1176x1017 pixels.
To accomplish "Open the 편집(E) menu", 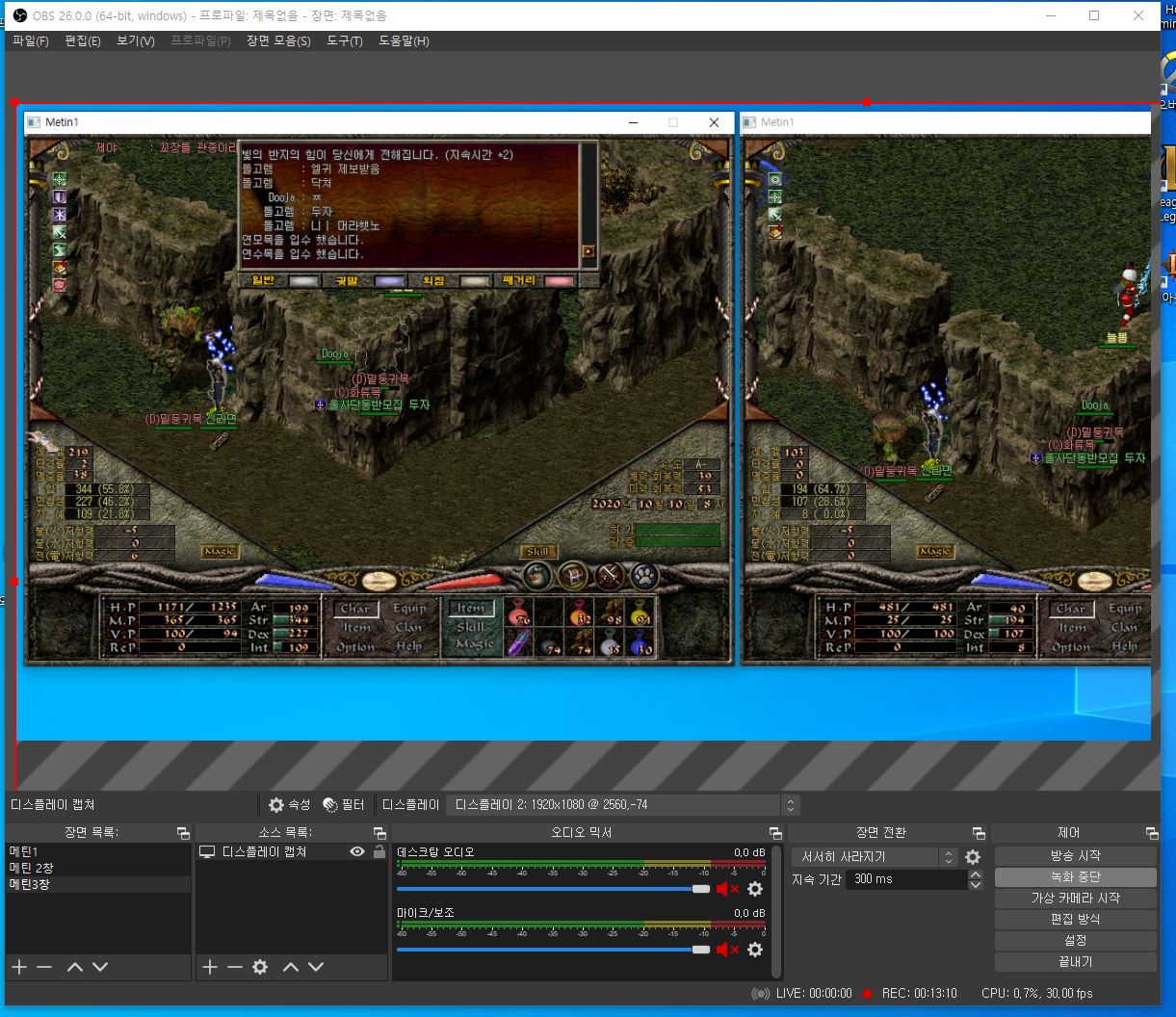I will click(x=83, y=41).
